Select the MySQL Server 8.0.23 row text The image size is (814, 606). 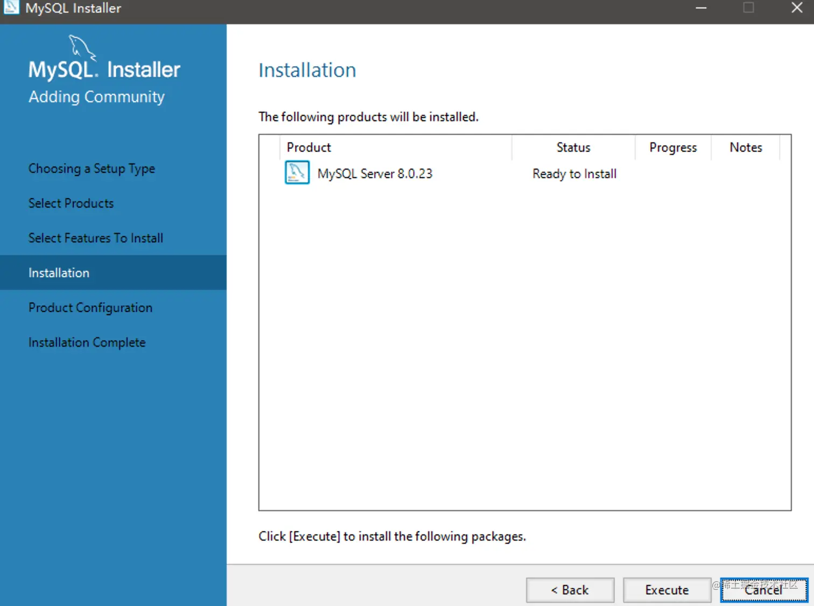tap(375, 174)
